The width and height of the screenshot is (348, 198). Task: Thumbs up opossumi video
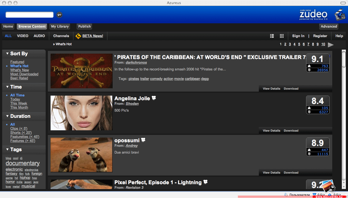[x=309, y=150]
